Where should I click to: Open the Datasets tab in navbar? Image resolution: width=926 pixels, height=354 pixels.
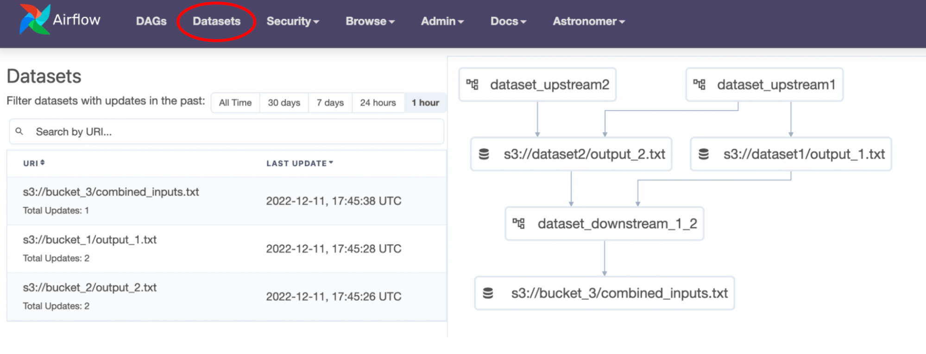216,21
